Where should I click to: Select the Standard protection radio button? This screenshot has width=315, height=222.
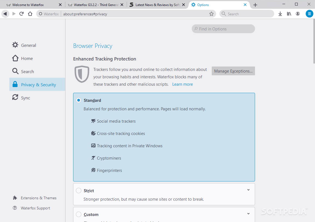click(x=79, y=100)
